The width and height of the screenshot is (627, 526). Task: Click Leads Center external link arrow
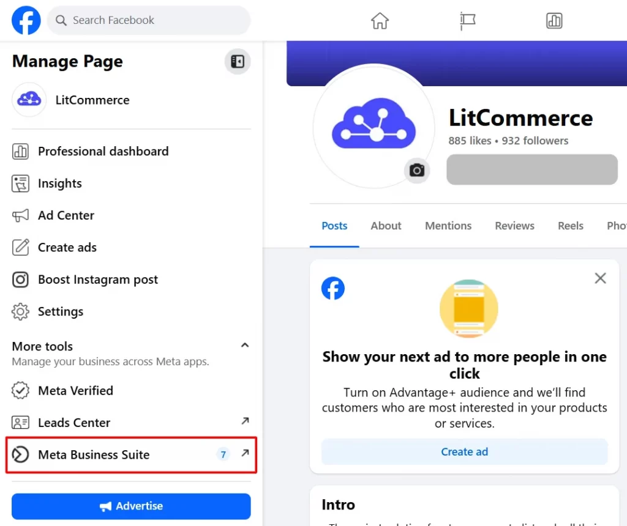click(x=245, y=421)
